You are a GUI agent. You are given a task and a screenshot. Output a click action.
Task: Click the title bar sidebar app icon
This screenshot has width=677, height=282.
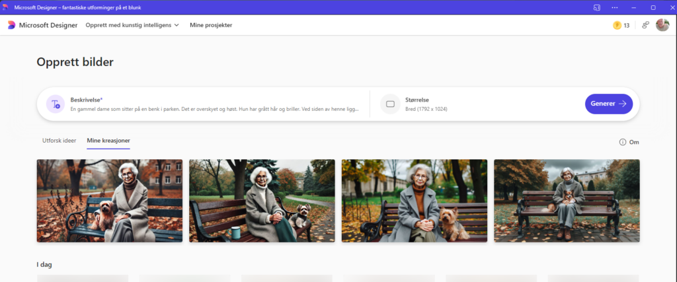(596, 7)
